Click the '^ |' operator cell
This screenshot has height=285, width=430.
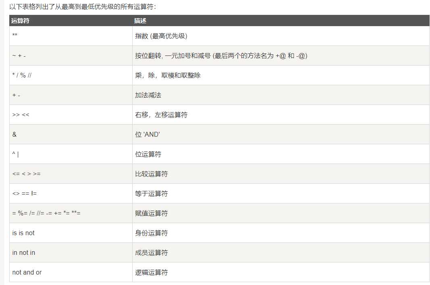click(x=71, y=154)
